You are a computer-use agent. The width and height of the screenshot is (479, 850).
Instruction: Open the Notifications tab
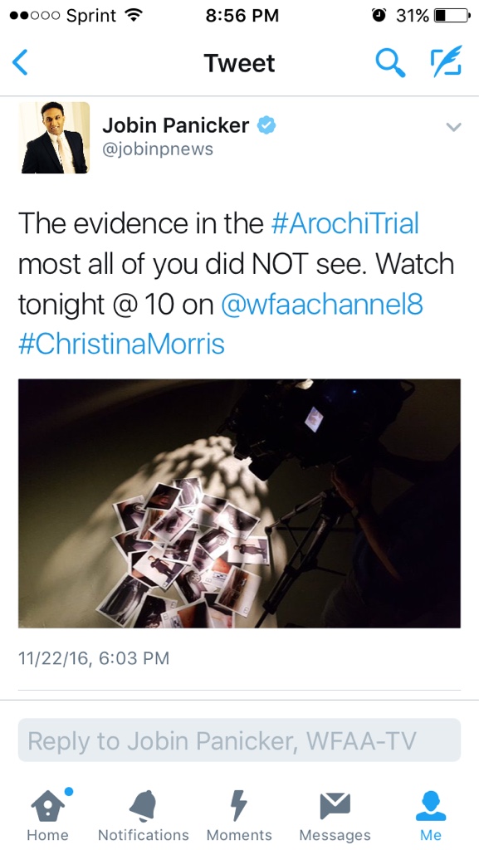pyautogui.click(x=144, y=815)
